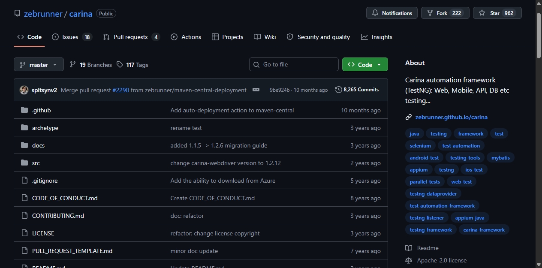This screenshot has height=268, width=542.
Task: Open the src folder
Action: coord(36,163)
